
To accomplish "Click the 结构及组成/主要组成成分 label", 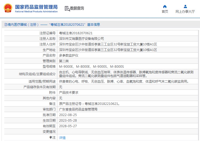I will [37, 74].
